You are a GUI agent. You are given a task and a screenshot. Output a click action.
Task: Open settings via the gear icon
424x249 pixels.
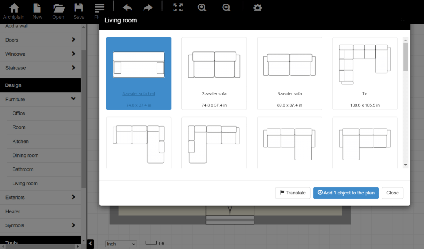pos(258,7)
